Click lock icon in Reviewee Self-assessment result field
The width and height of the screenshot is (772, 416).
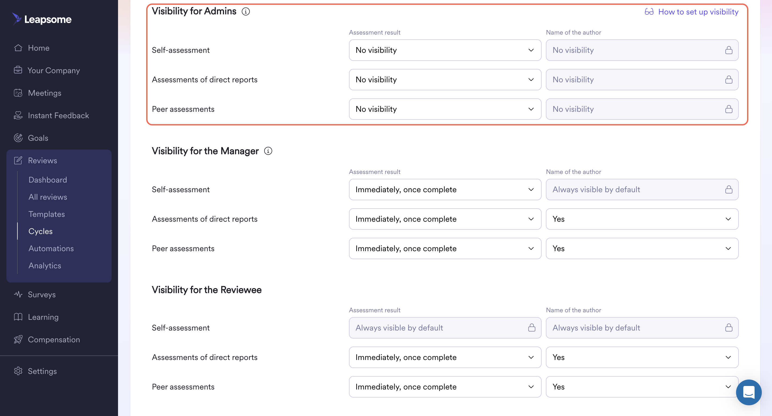tap(532, 328)
